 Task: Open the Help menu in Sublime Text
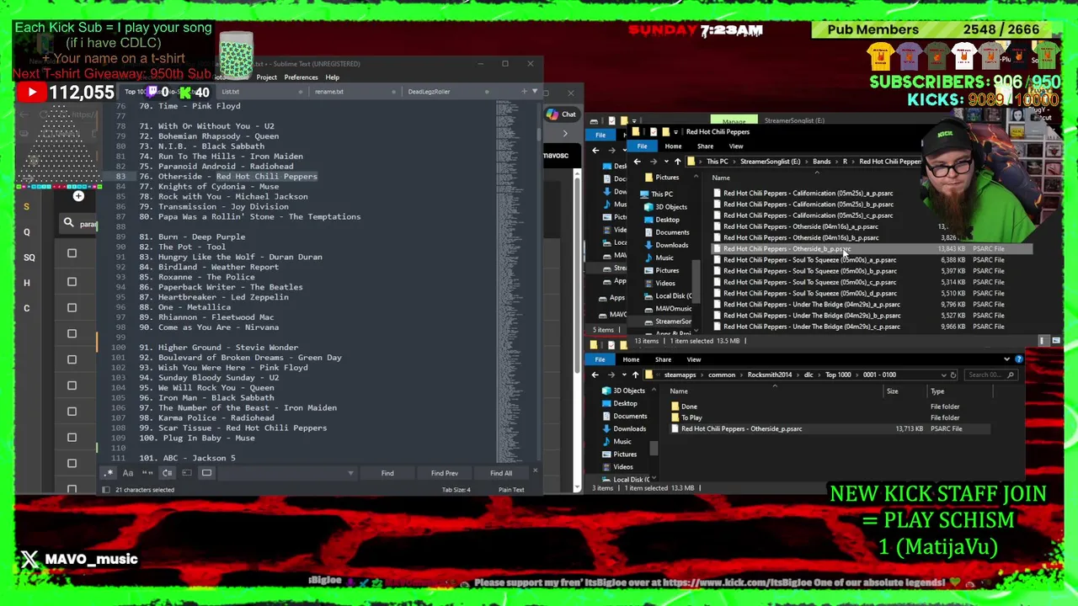333,77
